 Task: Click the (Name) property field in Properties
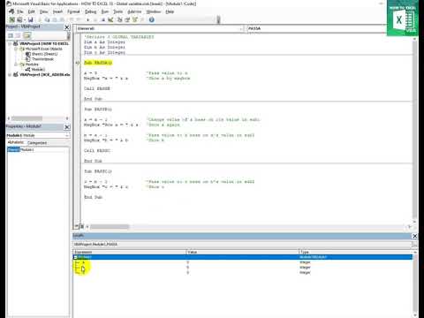38,149
